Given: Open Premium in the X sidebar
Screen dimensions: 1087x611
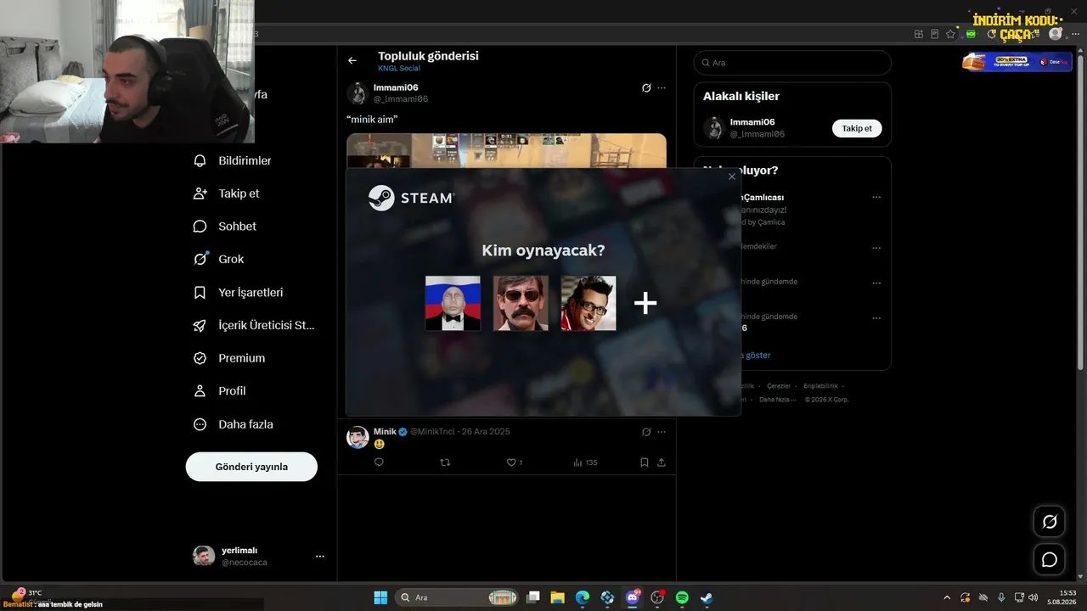Looking at the screenshot, I should click(x=229, y=358).
